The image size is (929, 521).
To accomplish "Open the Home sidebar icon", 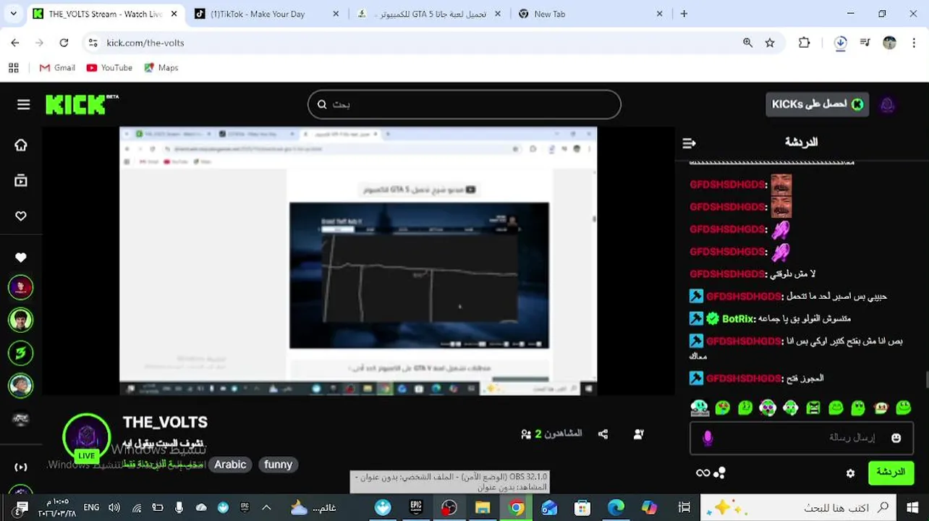I will [x=21, y=145].
